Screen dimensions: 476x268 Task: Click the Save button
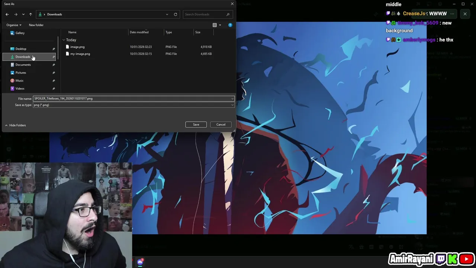[196, 124]
